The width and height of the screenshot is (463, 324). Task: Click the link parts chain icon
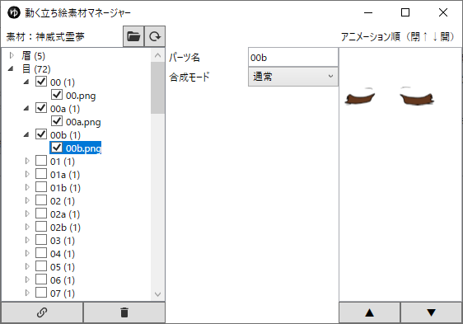point(42,312)
